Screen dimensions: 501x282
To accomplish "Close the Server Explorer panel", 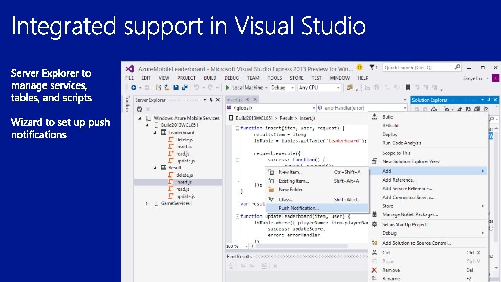I will (218, 100).
